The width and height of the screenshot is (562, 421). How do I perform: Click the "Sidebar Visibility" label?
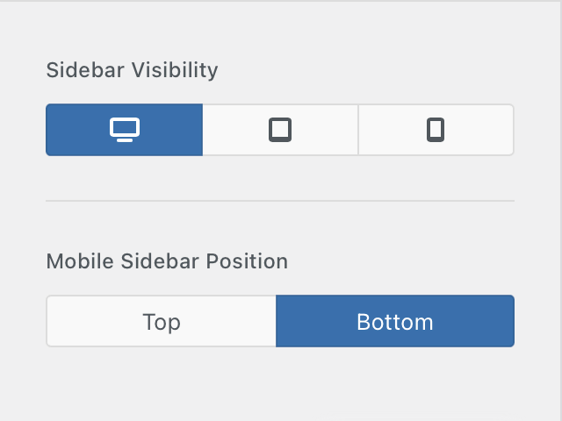click(x=132, y=71)
